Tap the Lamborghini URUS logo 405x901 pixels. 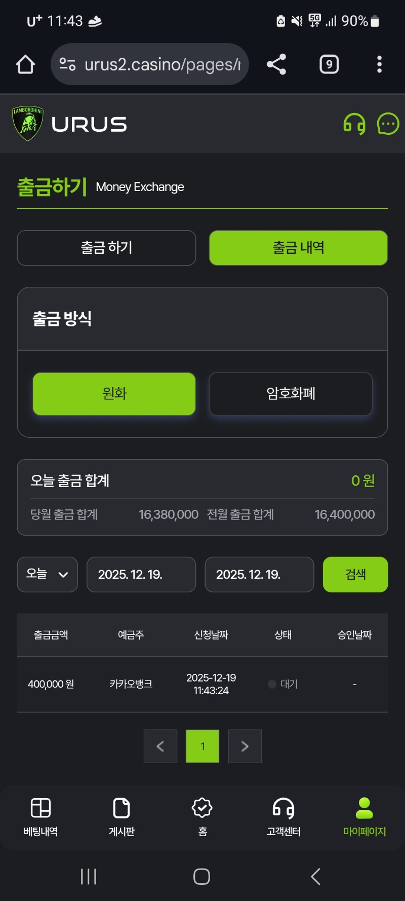pyautogui.click(x=70, y=124)
